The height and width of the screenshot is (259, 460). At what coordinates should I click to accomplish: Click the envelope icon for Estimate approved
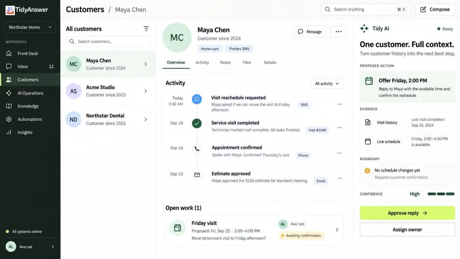coord(197,175)
